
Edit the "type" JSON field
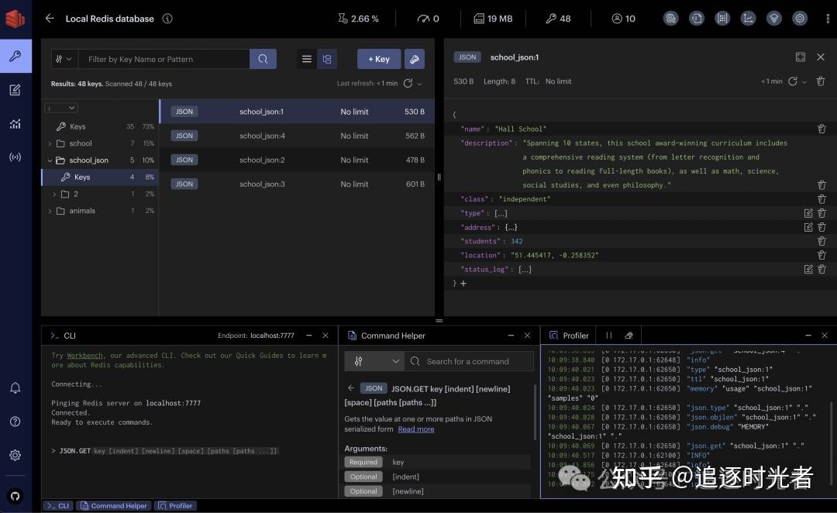(808, 213)
